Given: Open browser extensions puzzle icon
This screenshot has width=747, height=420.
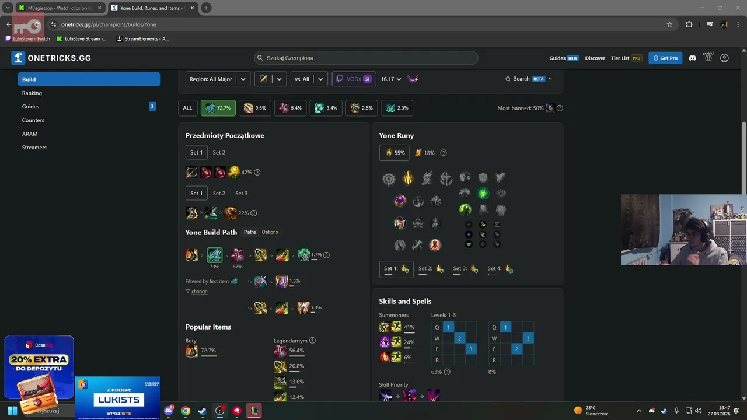Looking at the screenshot, I should (x=689, y=24).
